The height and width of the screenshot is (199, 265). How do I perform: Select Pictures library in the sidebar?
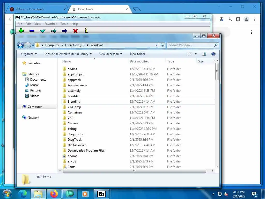(x=36, y=90)
